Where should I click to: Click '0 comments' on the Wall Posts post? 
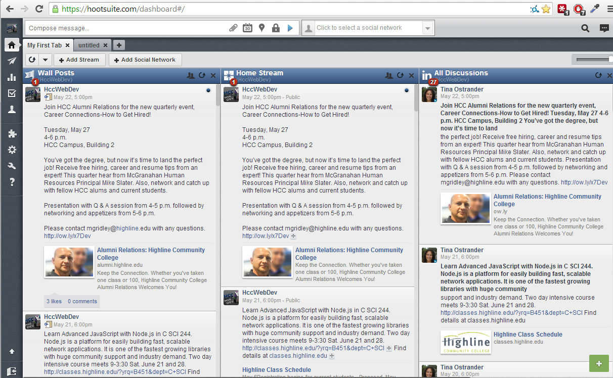[x=82, y=301]
